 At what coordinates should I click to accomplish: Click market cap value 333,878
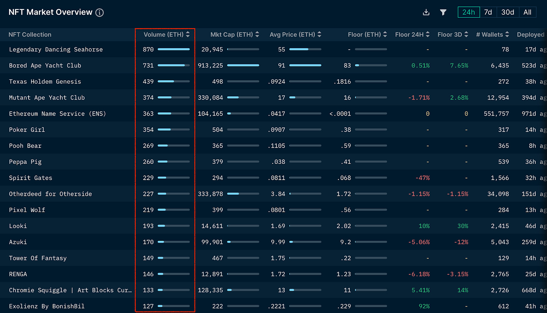[211, 194]
